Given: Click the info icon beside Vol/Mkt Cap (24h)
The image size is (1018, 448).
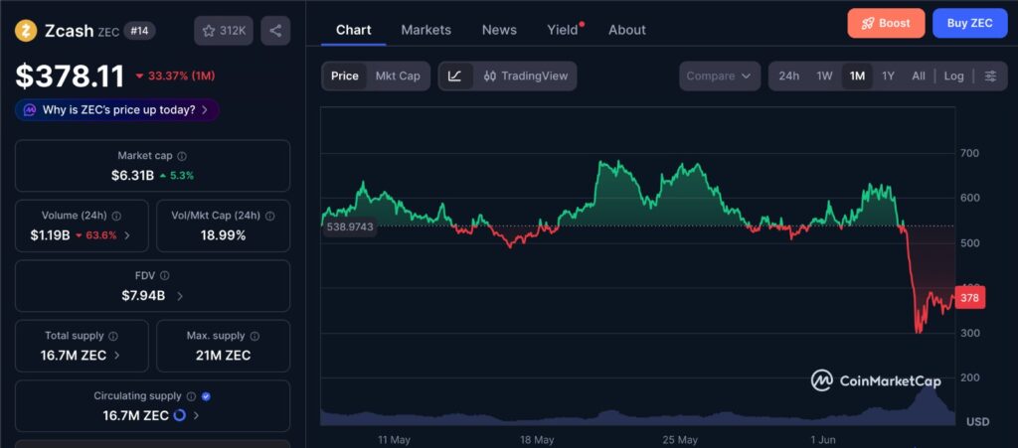Looking at the screenshot, I should coord(270,216).
